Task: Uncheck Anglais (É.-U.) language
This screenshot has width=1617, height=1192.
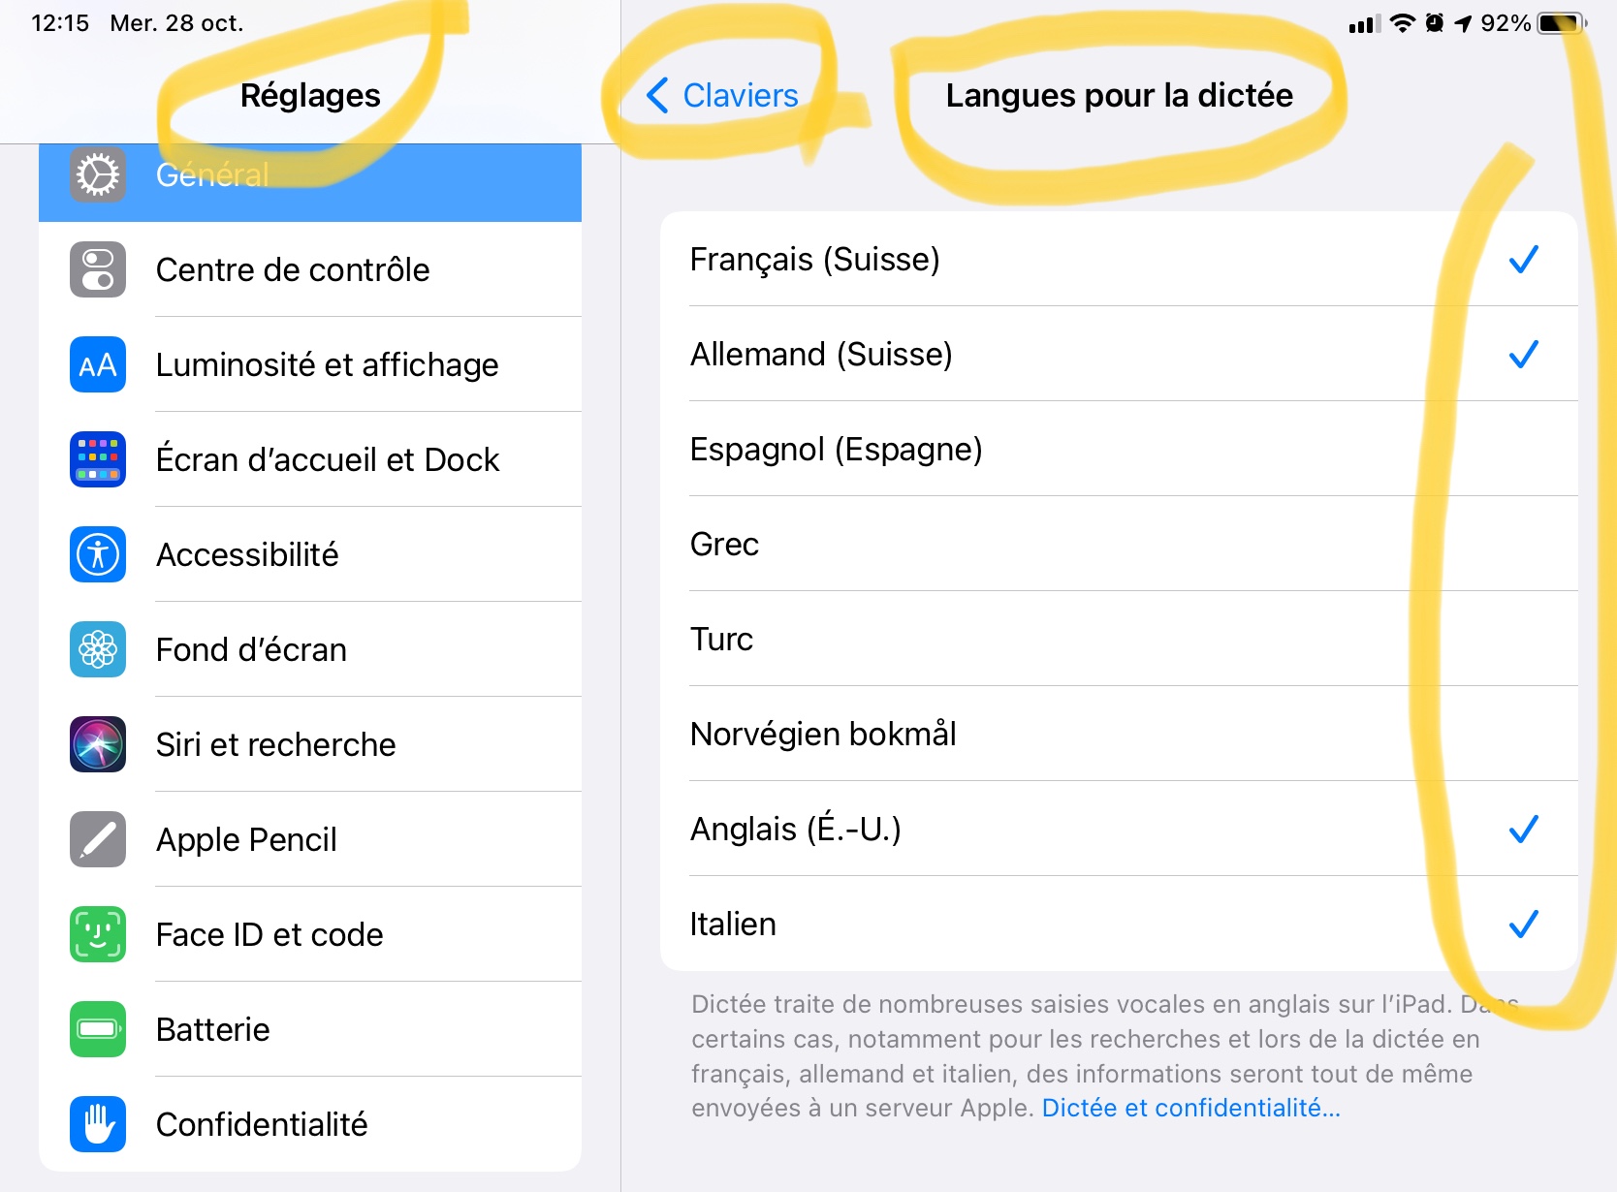Action: click(x=1523, y=830)
